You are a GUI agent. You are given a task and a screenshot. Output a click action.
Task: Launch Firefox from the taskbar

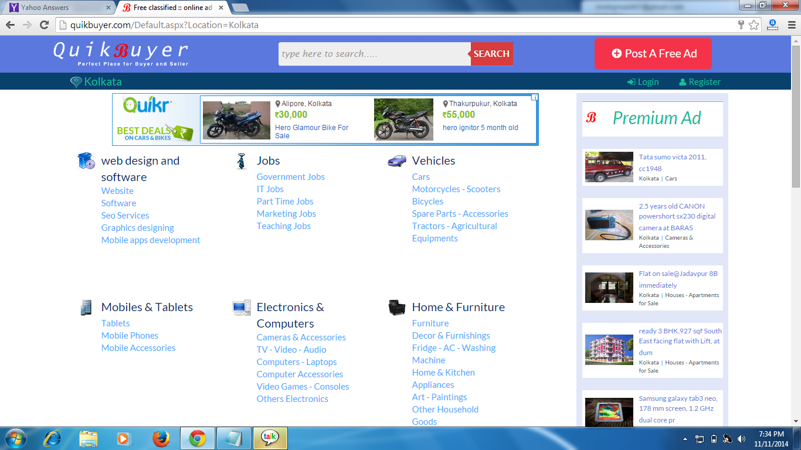(160, 438)
